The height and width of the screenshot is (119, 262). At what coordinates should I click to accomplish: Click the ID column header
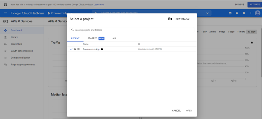(x=139, y=44)
